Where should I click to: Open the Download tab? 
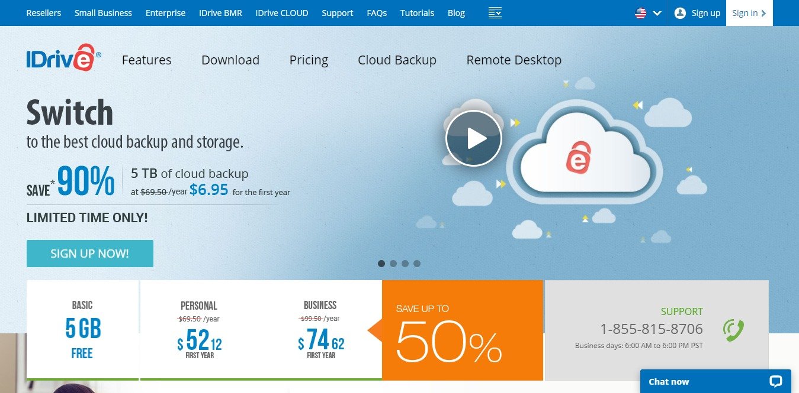pyautogui.click(x=230, y=60)
